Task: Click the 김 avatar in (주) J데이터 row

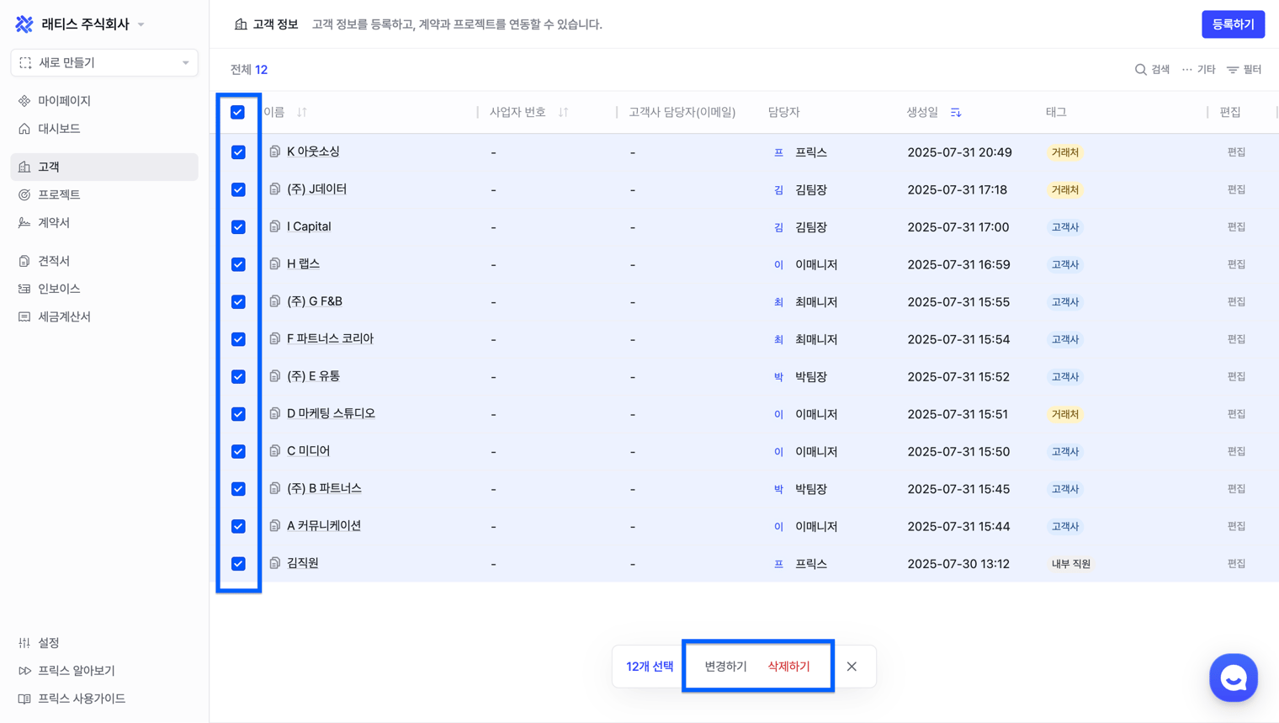Action: pyautogui.click(x=778, y=190)
